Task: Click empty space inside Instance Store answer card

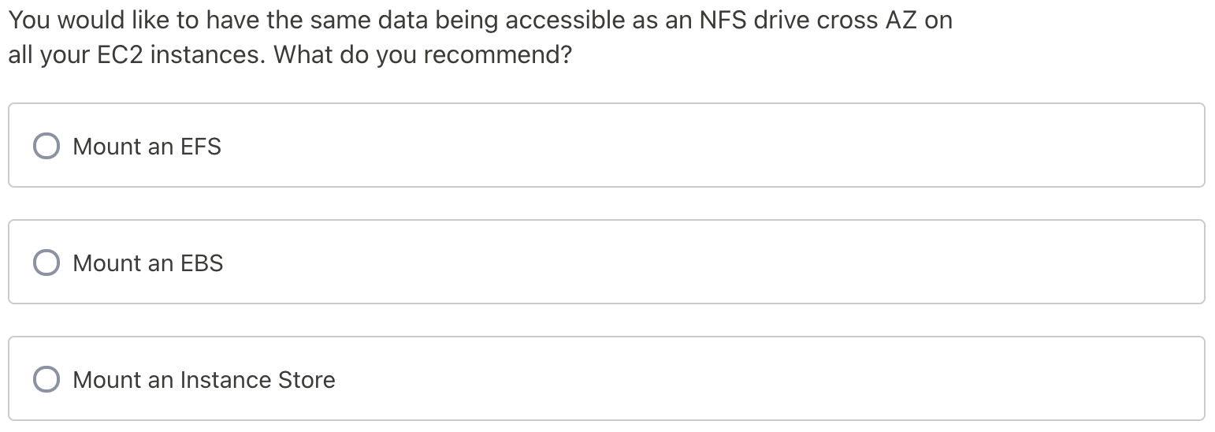Action: (x=709, y=379)
